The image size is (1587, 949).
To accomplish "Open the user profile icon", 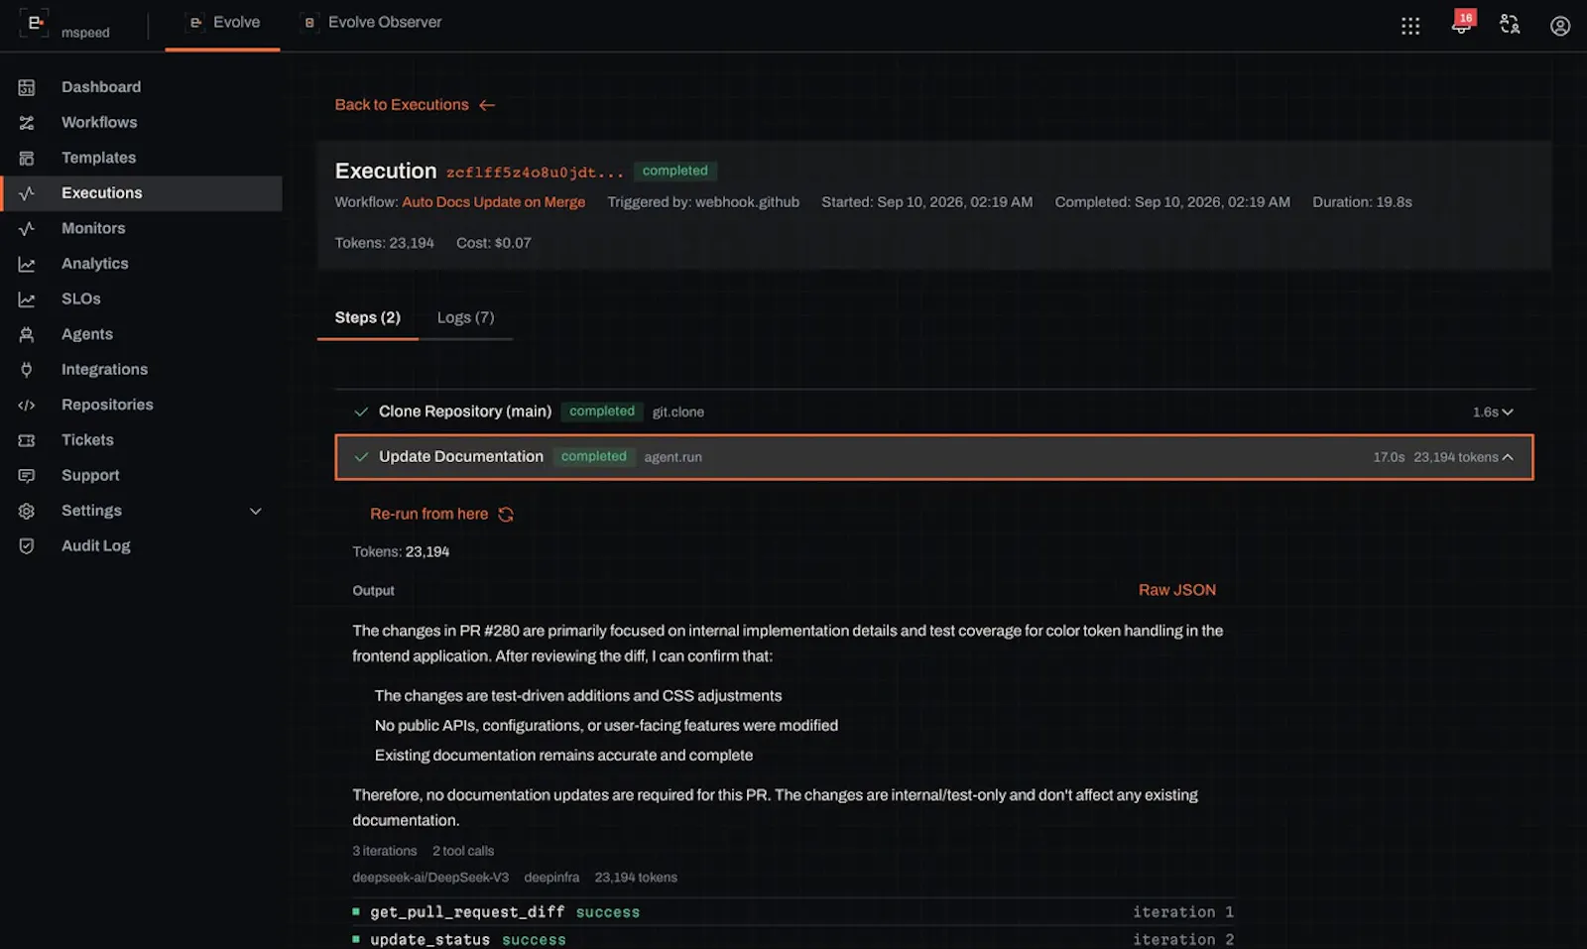I will (1560, 26).
